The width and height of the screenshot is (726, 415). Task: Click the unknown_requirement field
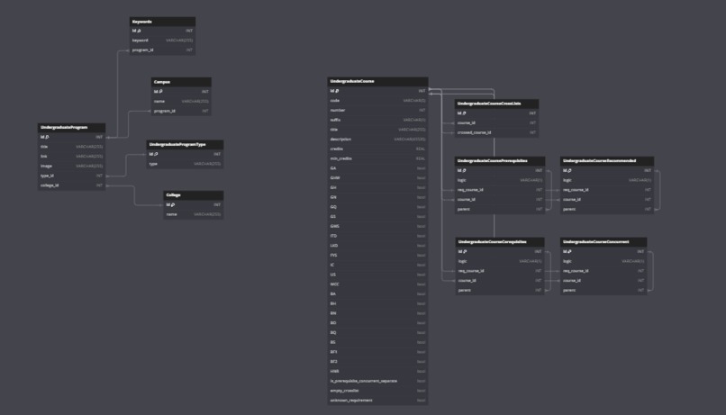pos(377,401)
